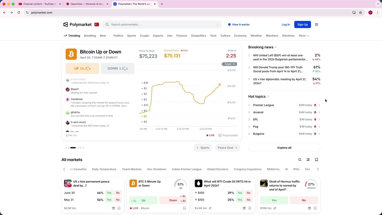Open US x Iran diplomatic meeting news
Screen dimensions: 382x215
point(284,81)
